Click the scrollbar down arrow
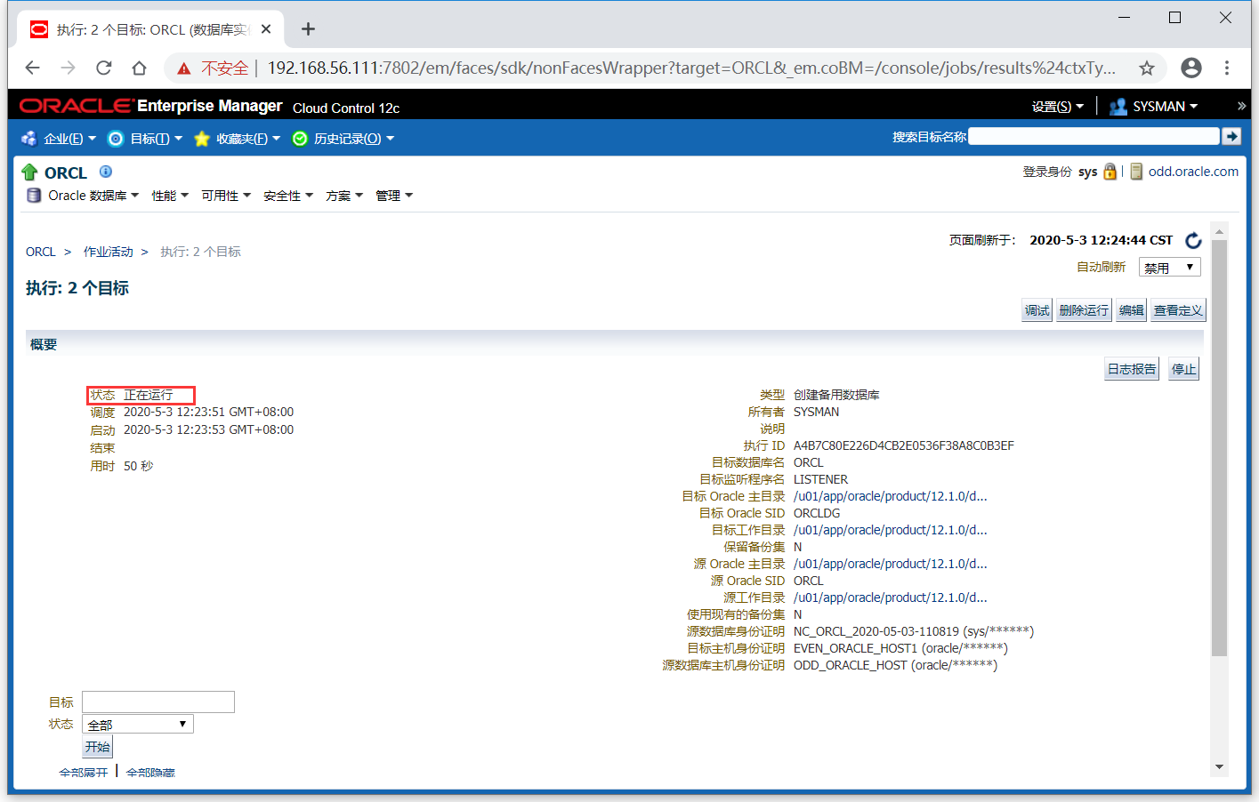Screen dimensions: 1259x802 point(1219,766)
